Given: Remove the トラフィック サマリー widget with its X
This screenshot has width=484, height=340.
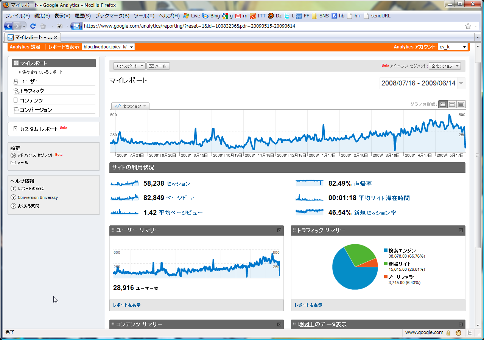Looking at the screenshot, I should click(x=461, y=230).
